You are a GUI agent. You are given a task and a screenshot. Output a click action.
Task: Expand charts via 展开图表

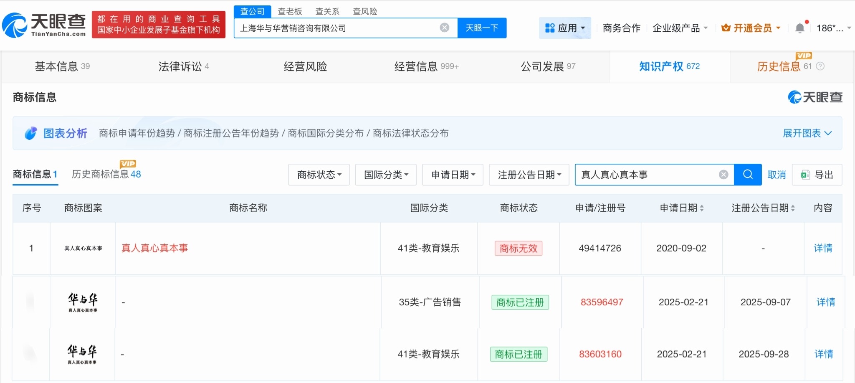point(807,133)
